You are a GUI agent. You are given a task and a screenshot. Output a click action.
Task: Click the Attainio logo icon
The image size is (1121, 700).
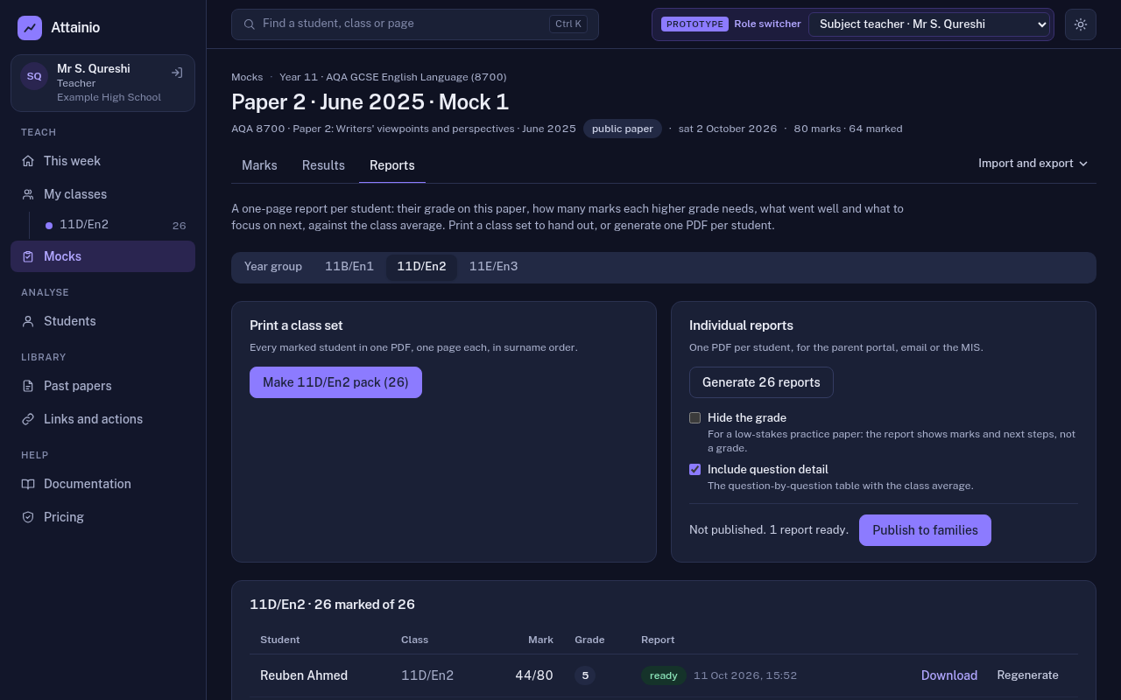pos(30,28)
